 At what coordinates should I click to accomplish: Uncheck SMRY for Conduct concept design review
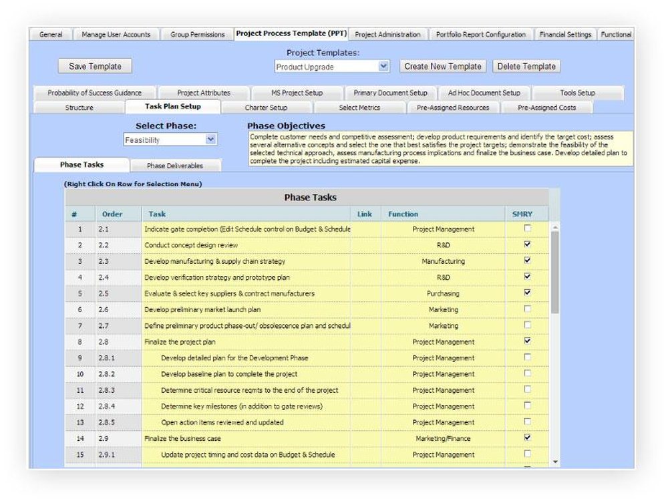(528, 244)
